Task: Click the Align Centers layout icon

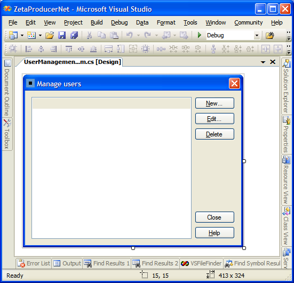Action: point(41,49)
